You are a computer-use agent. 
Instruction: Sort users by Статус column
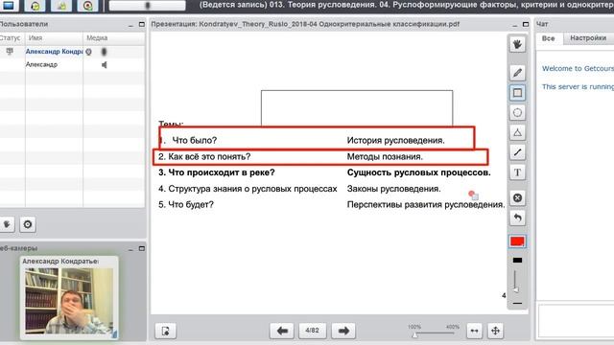12,38
